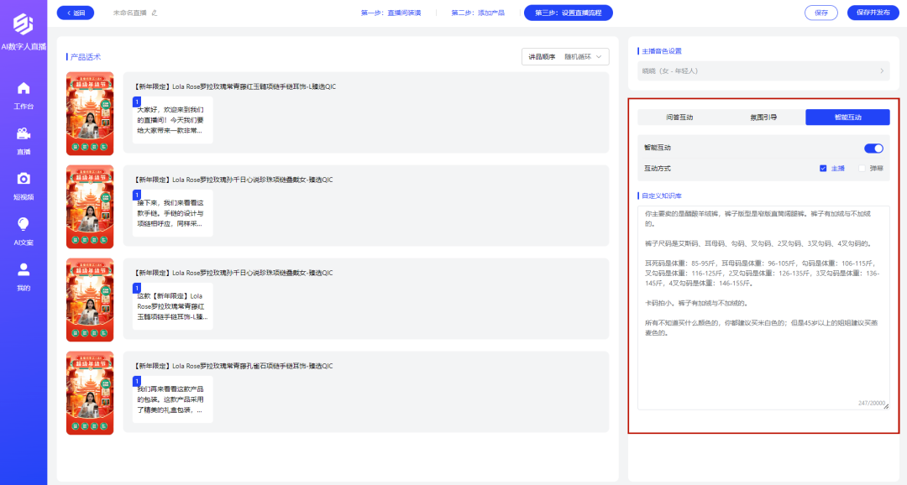Open the 短视频 camera icon in sidebar
This screenshot has height=485, width=907.
point(24,179)
